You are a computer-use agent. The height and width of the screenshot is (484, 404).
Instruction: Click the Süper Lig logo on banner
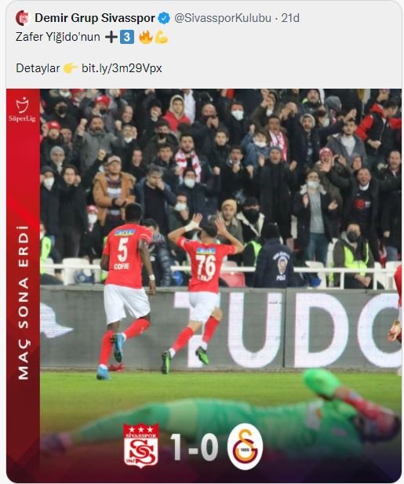point(22,110)
